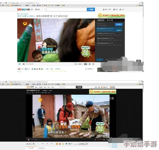Expand the download dropdown below Youku video

click(x=52, y=69)
